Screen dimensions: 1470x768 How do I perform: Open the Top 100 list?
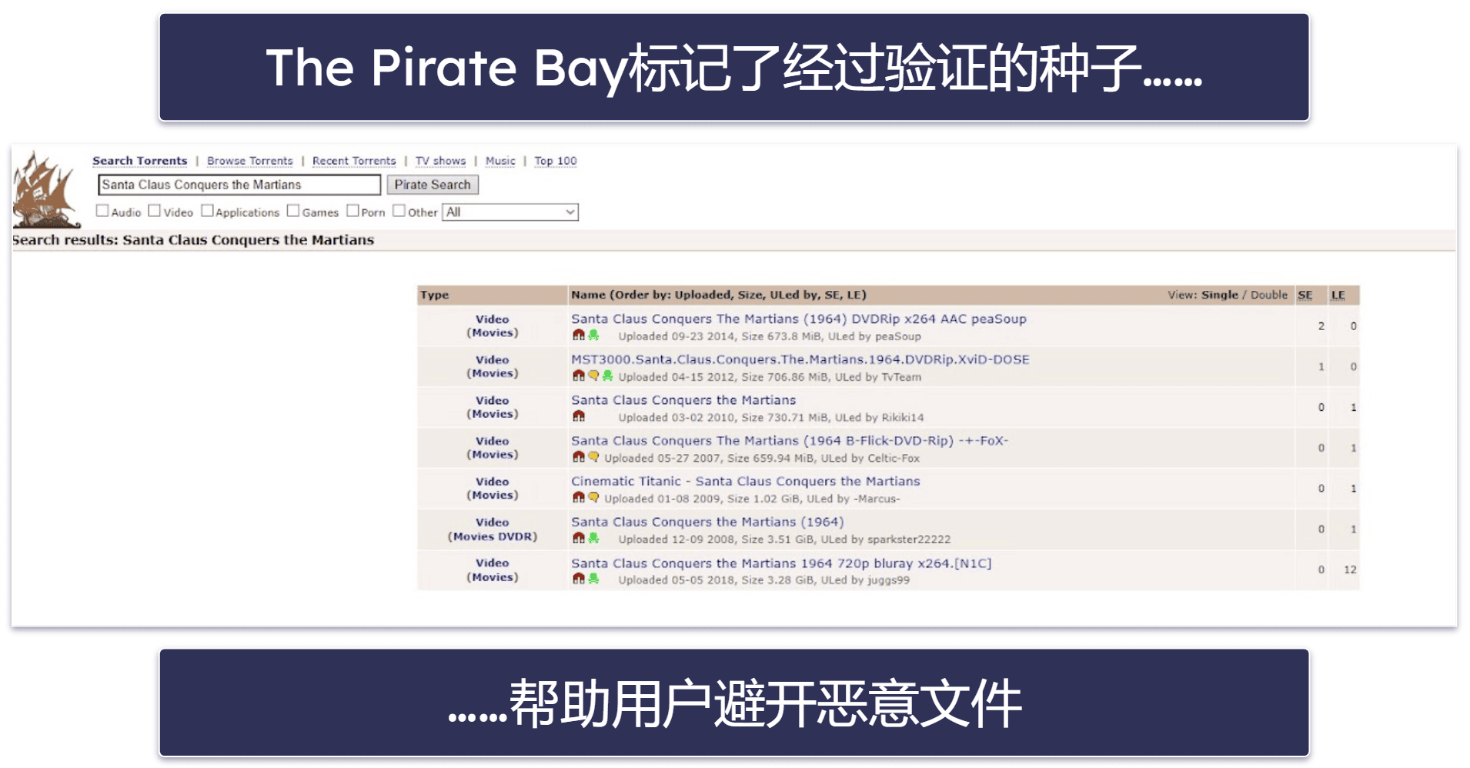[x=556, y=161]
